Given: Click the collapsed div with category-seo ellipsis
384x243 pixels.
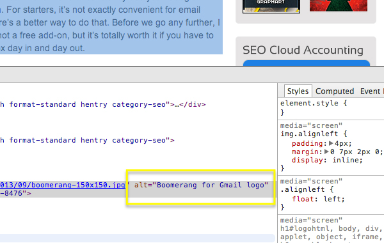Looking at the screenshot, I should point(103,104).
